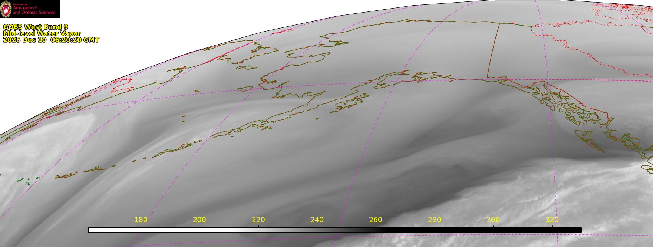653x247 pixels.
Task: Click the 300 label on the colorbar scale
Action: click(x=493, y=220)
